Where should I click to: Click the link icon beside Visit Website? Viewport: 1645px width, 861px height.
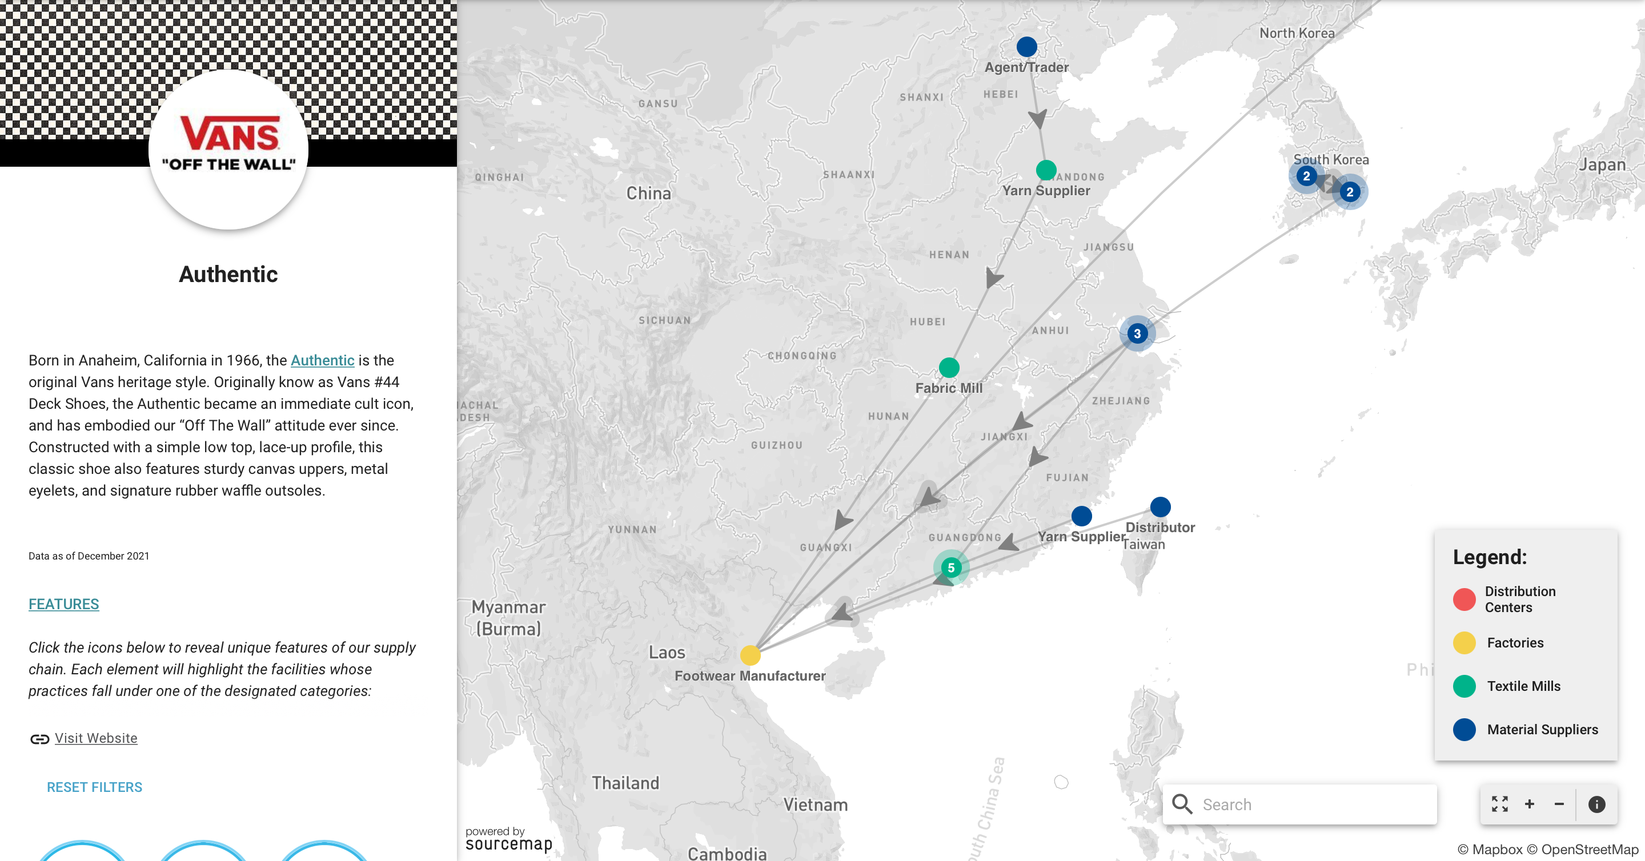(x=39, y=739)
